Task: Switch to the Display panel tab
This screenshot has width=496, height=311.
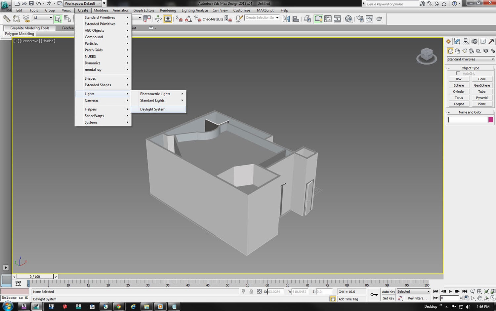Action: [x=483, y=41]
